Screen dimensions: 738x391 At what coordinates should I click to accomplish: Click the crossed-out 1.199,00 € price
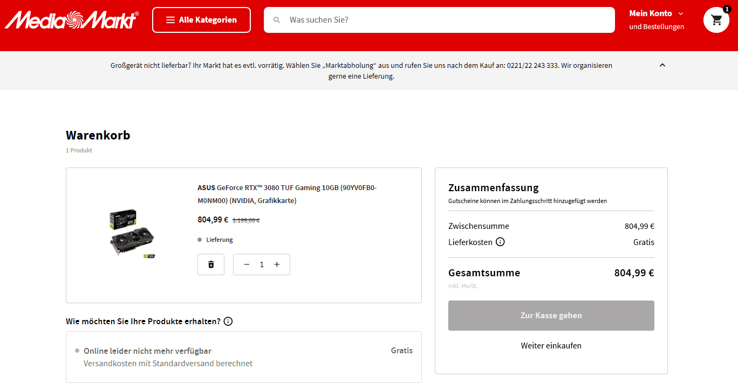point(246,220)
